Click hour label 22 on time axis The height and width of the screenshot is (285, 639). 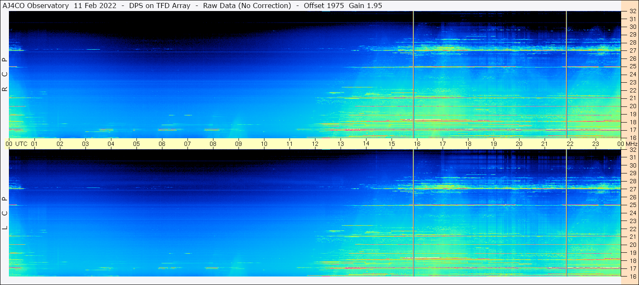pyautogui.click(x=570, y=144)
